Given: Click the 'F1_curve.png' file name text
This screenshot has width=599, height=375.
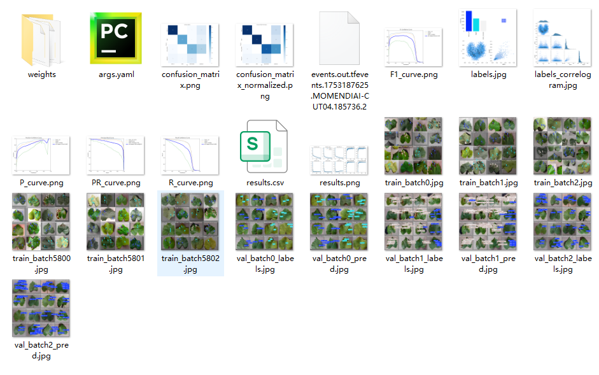Looking at the screenshot, I should point(414,74).
